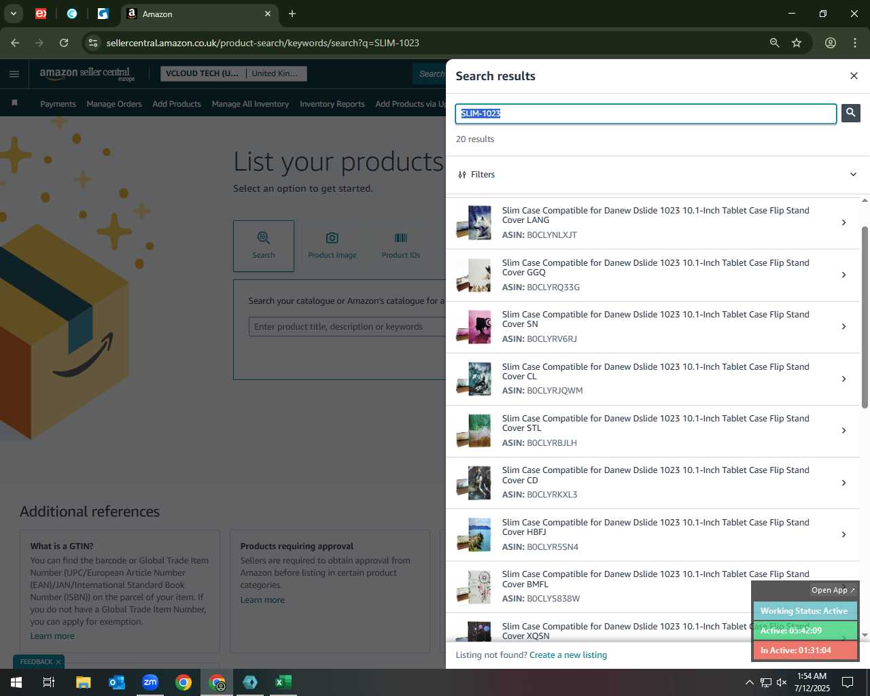Viewport: 870px width, 696px height.
Task: Focus the SLIM-1023 search field
Action: (646, 114)
